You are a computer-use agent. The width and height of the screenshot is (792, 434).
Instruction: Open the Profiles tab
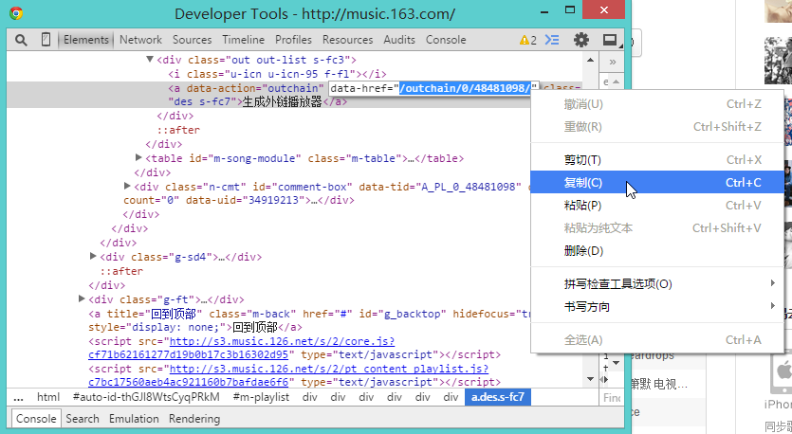tap(293, 40)
